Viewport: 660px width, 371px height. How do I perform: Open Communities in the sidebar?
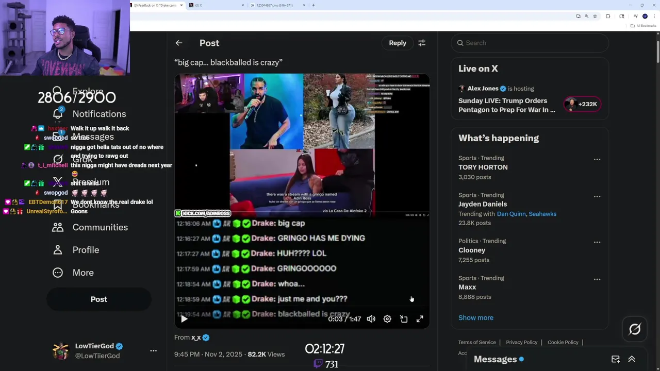tap(100, 227)
